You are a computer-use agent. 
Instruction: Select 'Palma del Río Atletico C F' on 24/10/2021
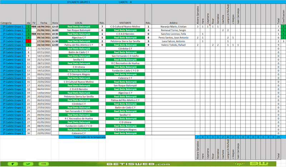coord(79,45)
